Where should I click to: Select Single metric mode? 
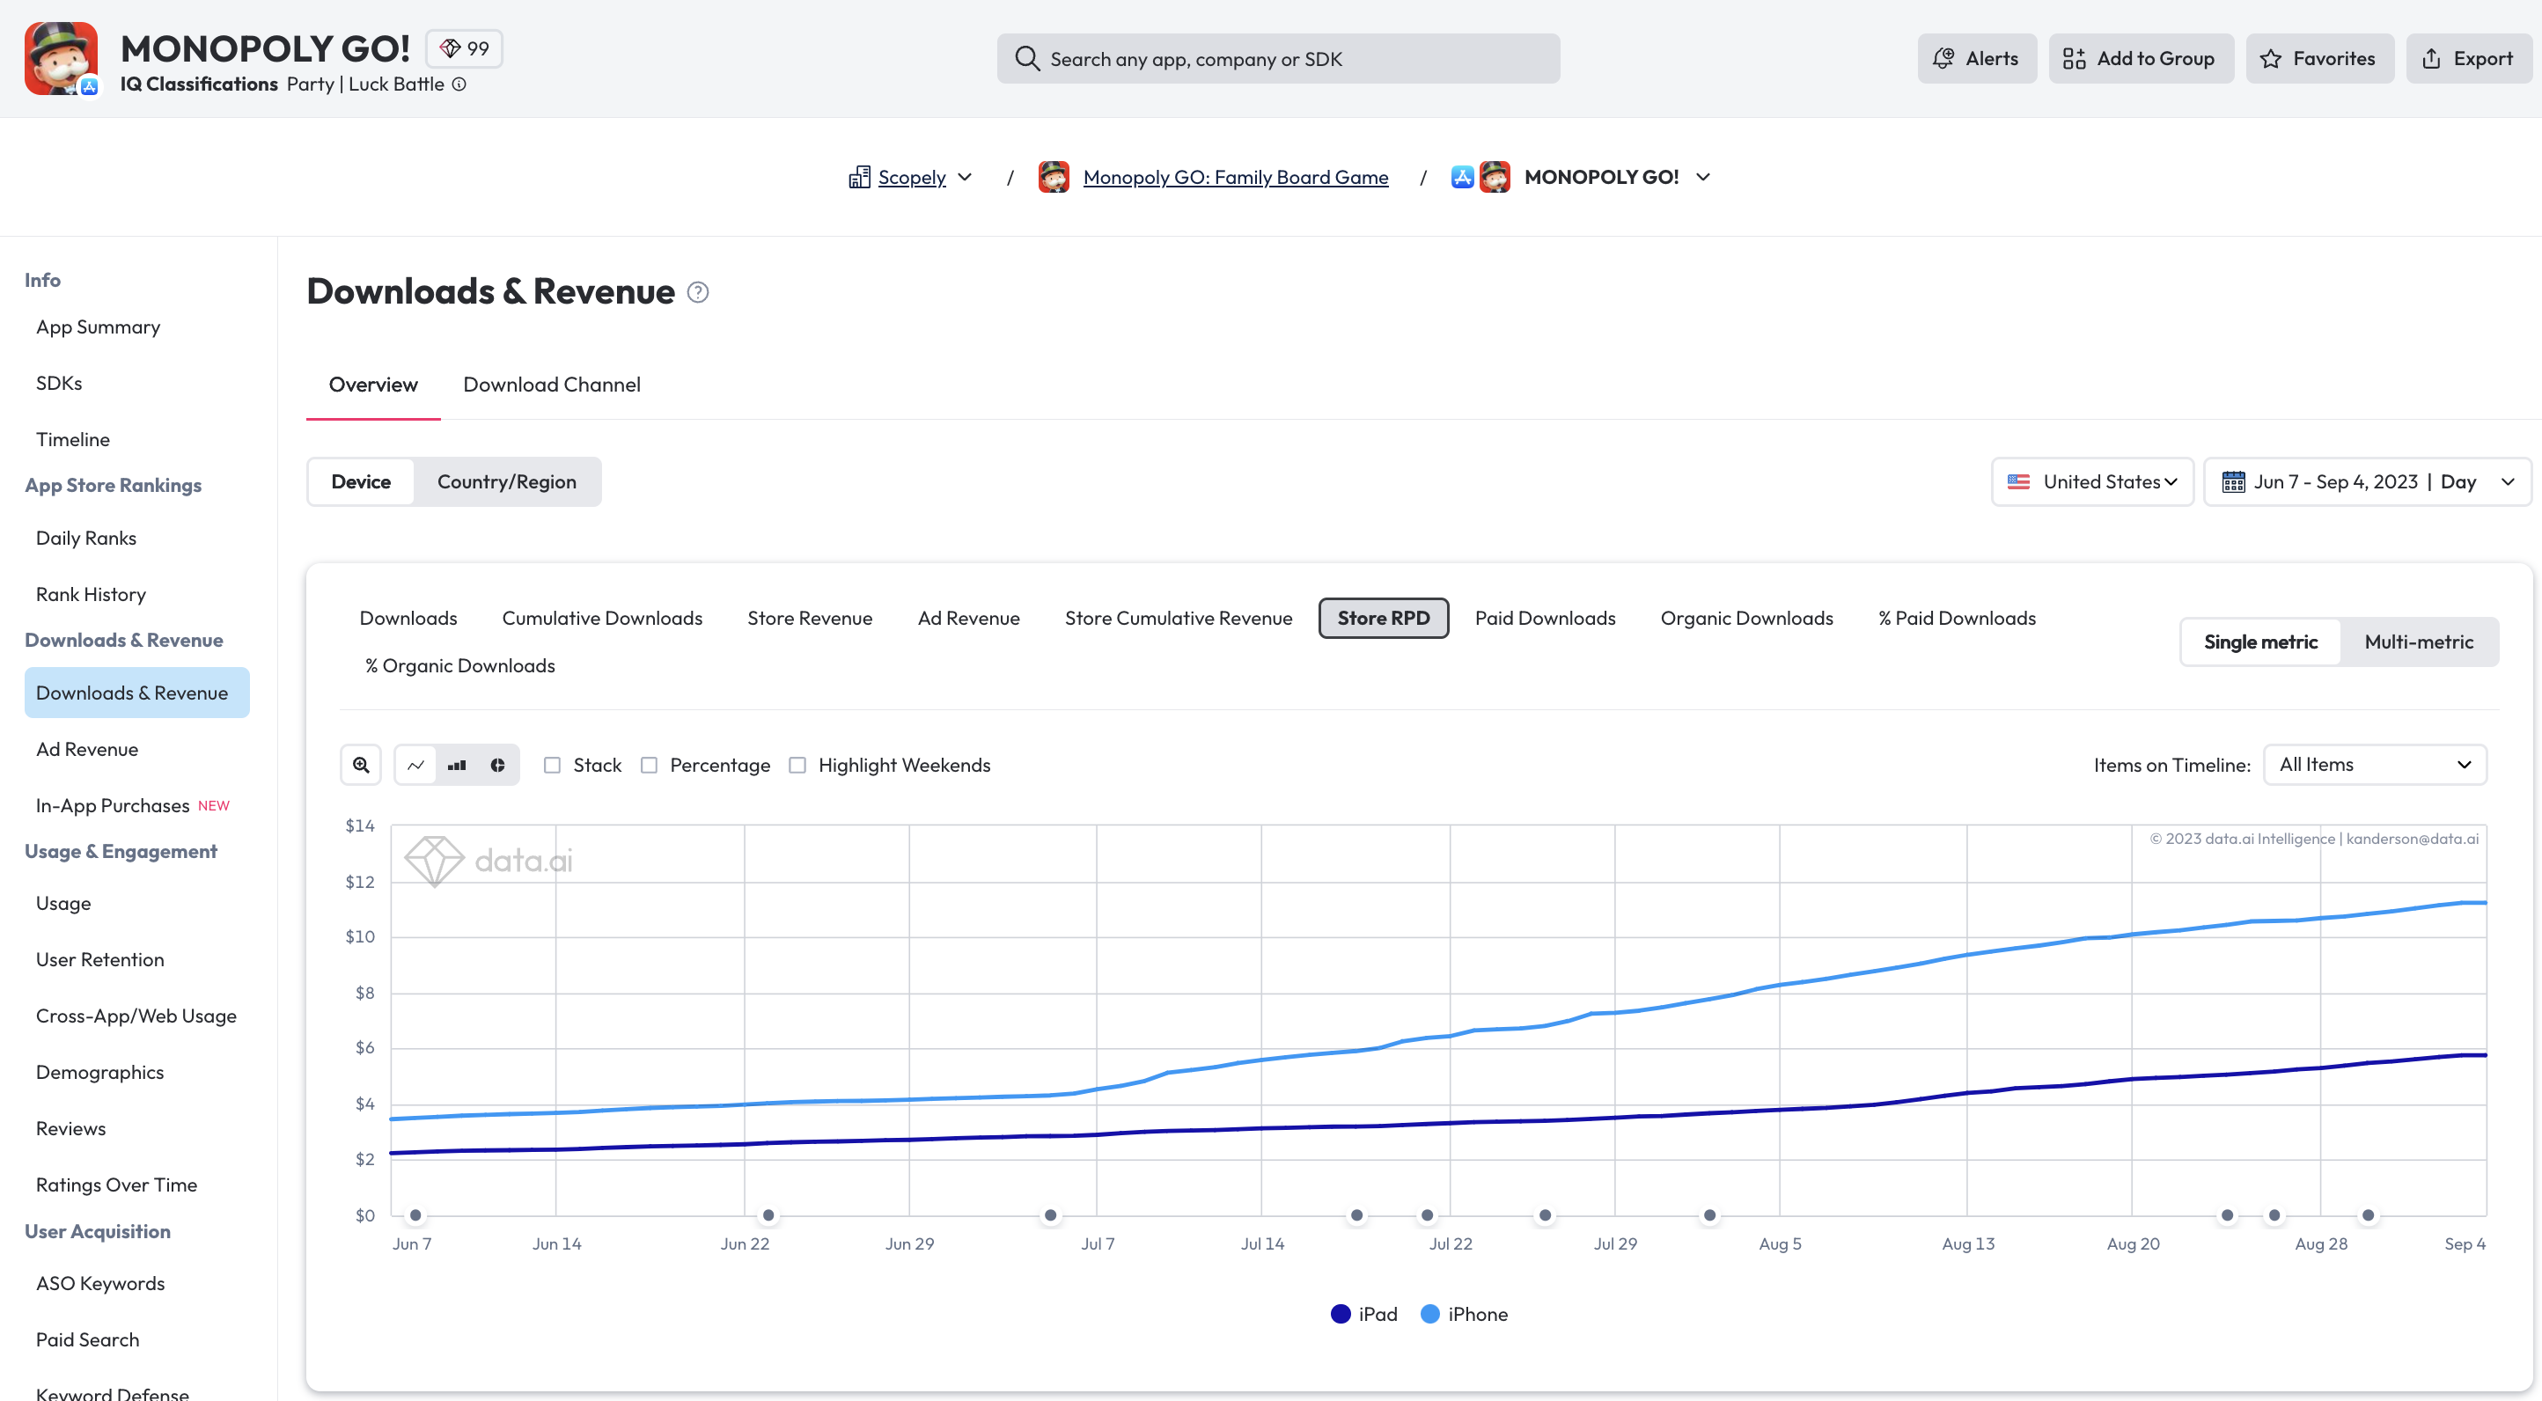tap(2260, 642)
